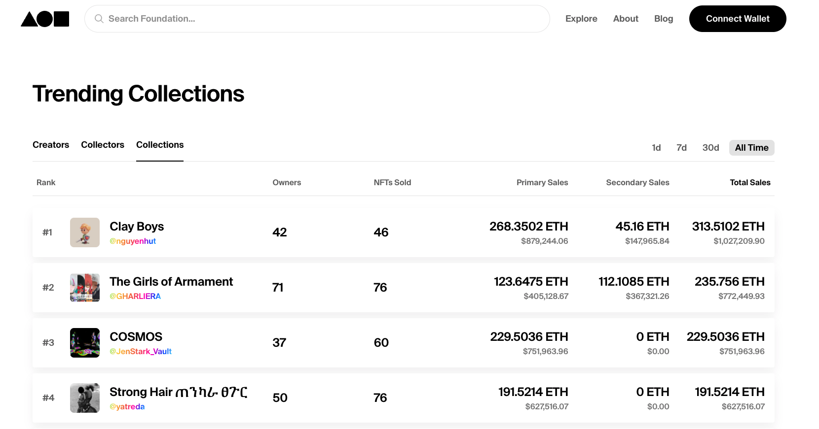Sort by Secondary Sales column
The image size is (819, 429).
(637, 182)
